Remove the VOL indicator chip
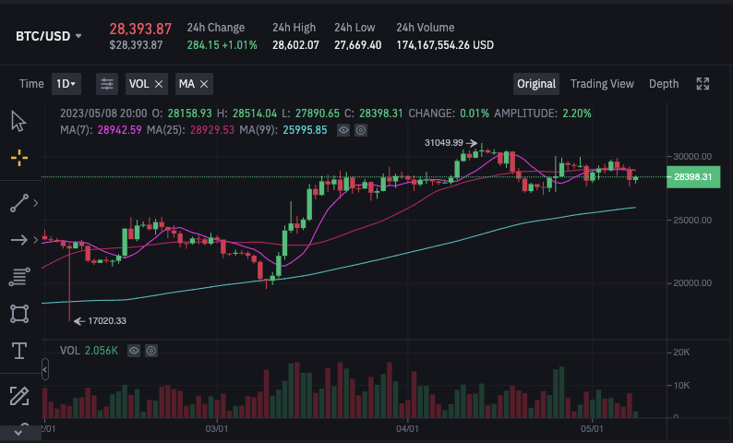This screenshot has width=733, height=443. click(159, 84)
